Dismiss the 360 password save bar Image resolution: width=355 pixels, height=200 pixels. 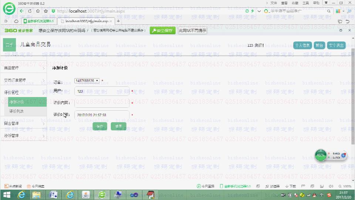point(349,30)
